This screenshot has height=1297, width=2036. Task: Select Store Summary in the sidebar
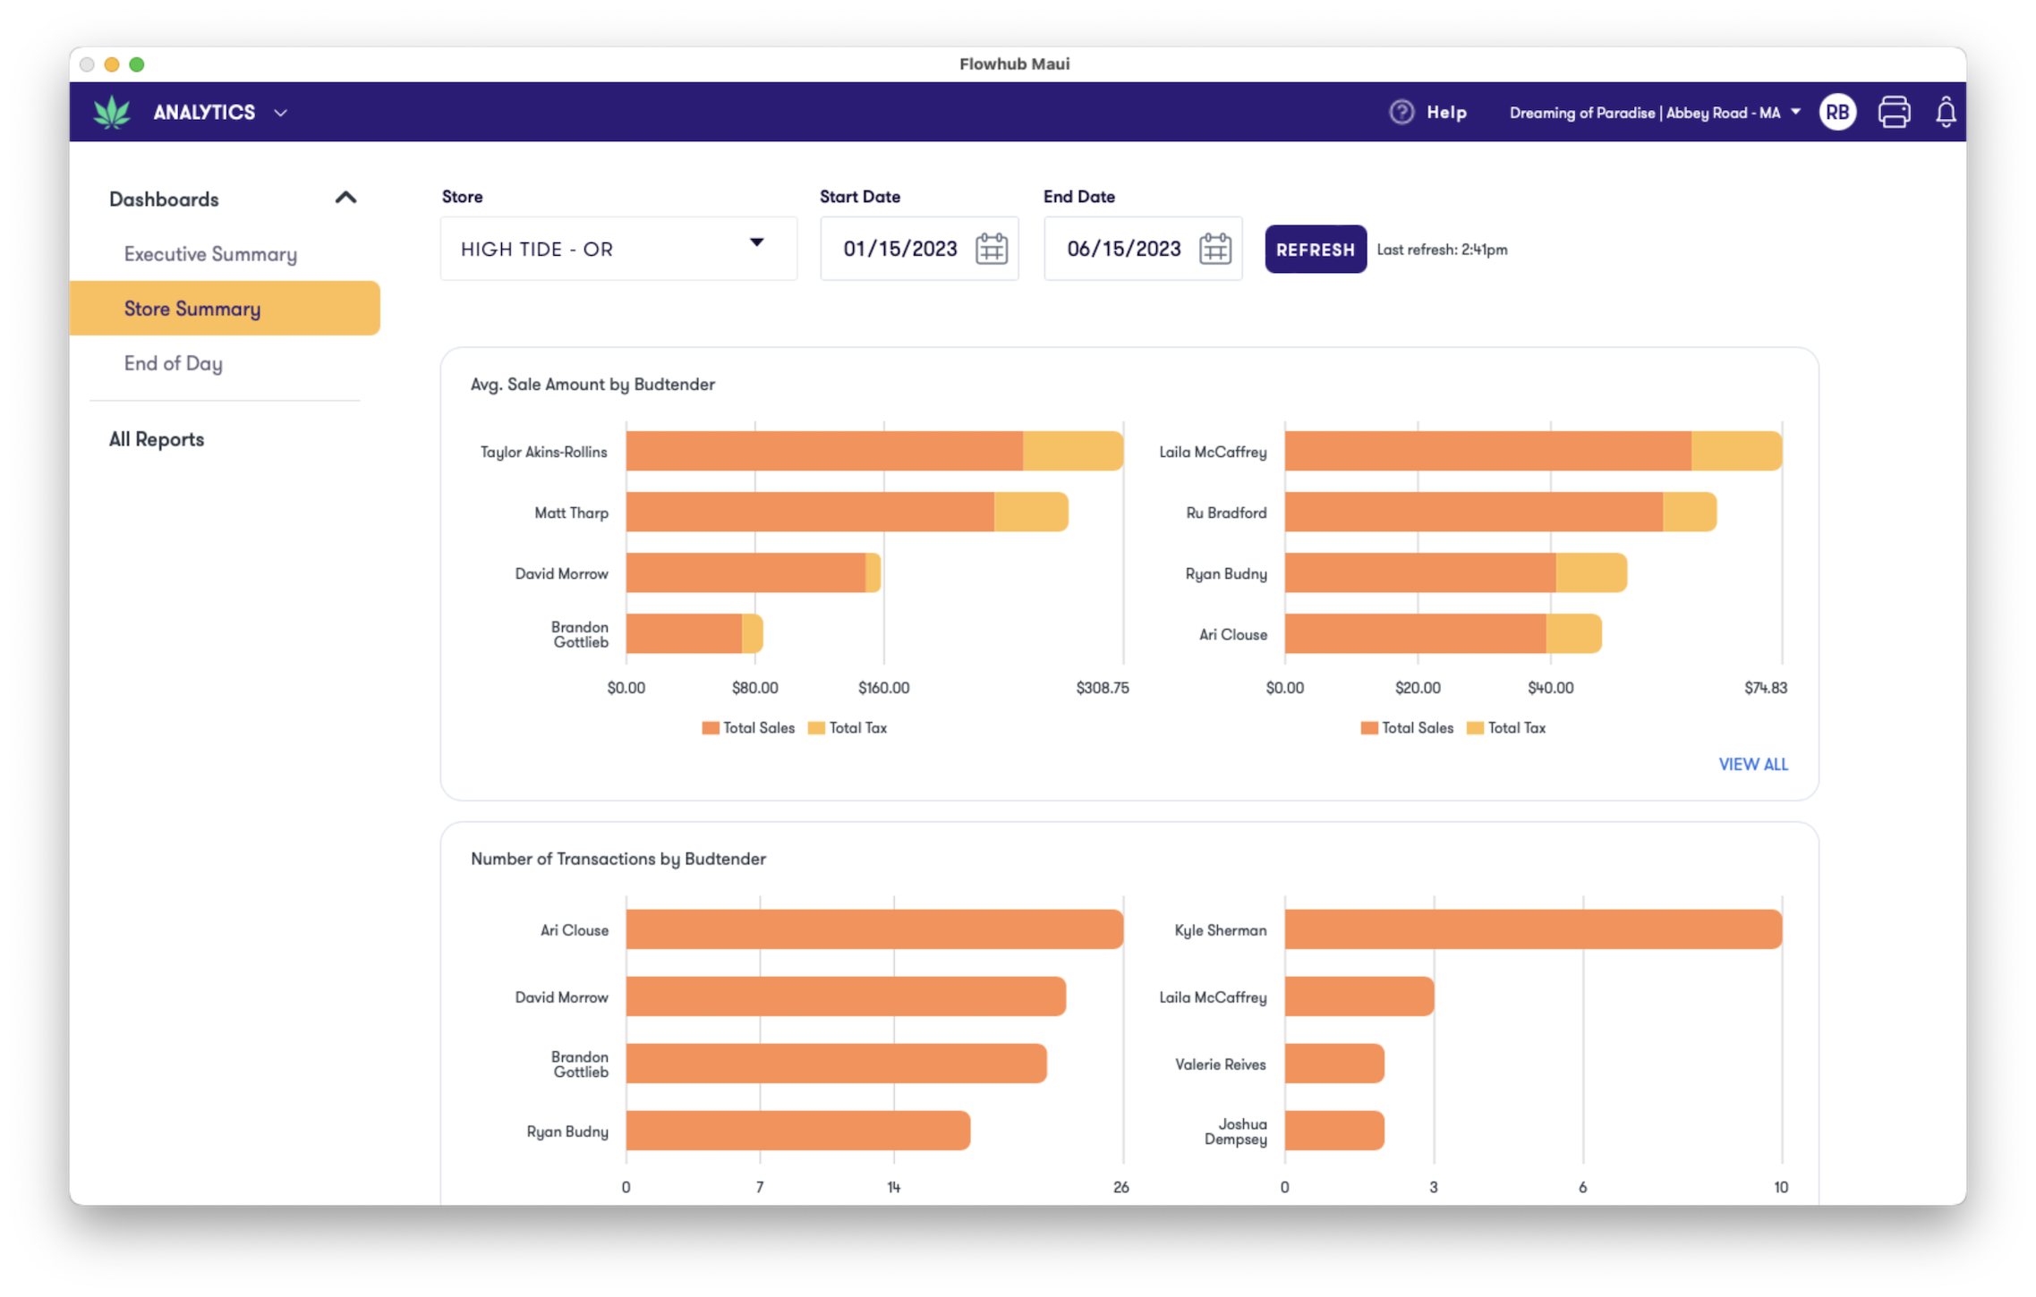[225, 309]
